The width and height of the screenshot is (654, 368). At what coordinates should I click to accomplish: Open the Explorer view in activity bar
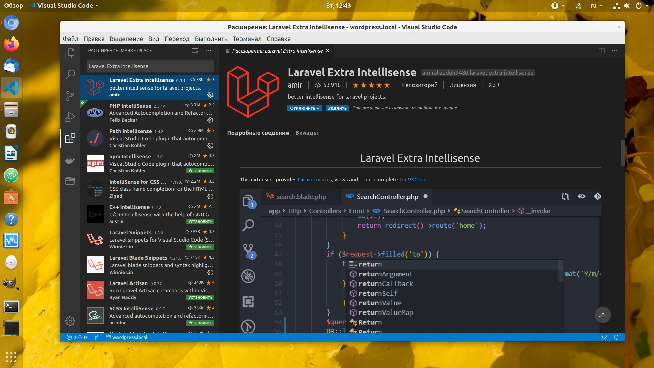[x=70, y=53]
